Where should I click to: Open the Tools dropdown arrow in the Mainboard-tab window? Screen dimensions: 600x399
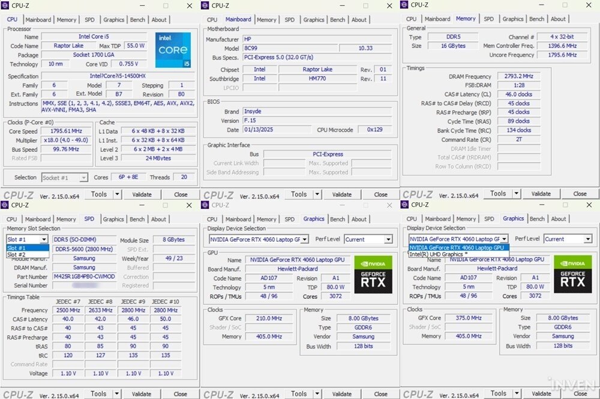[317, 194]
